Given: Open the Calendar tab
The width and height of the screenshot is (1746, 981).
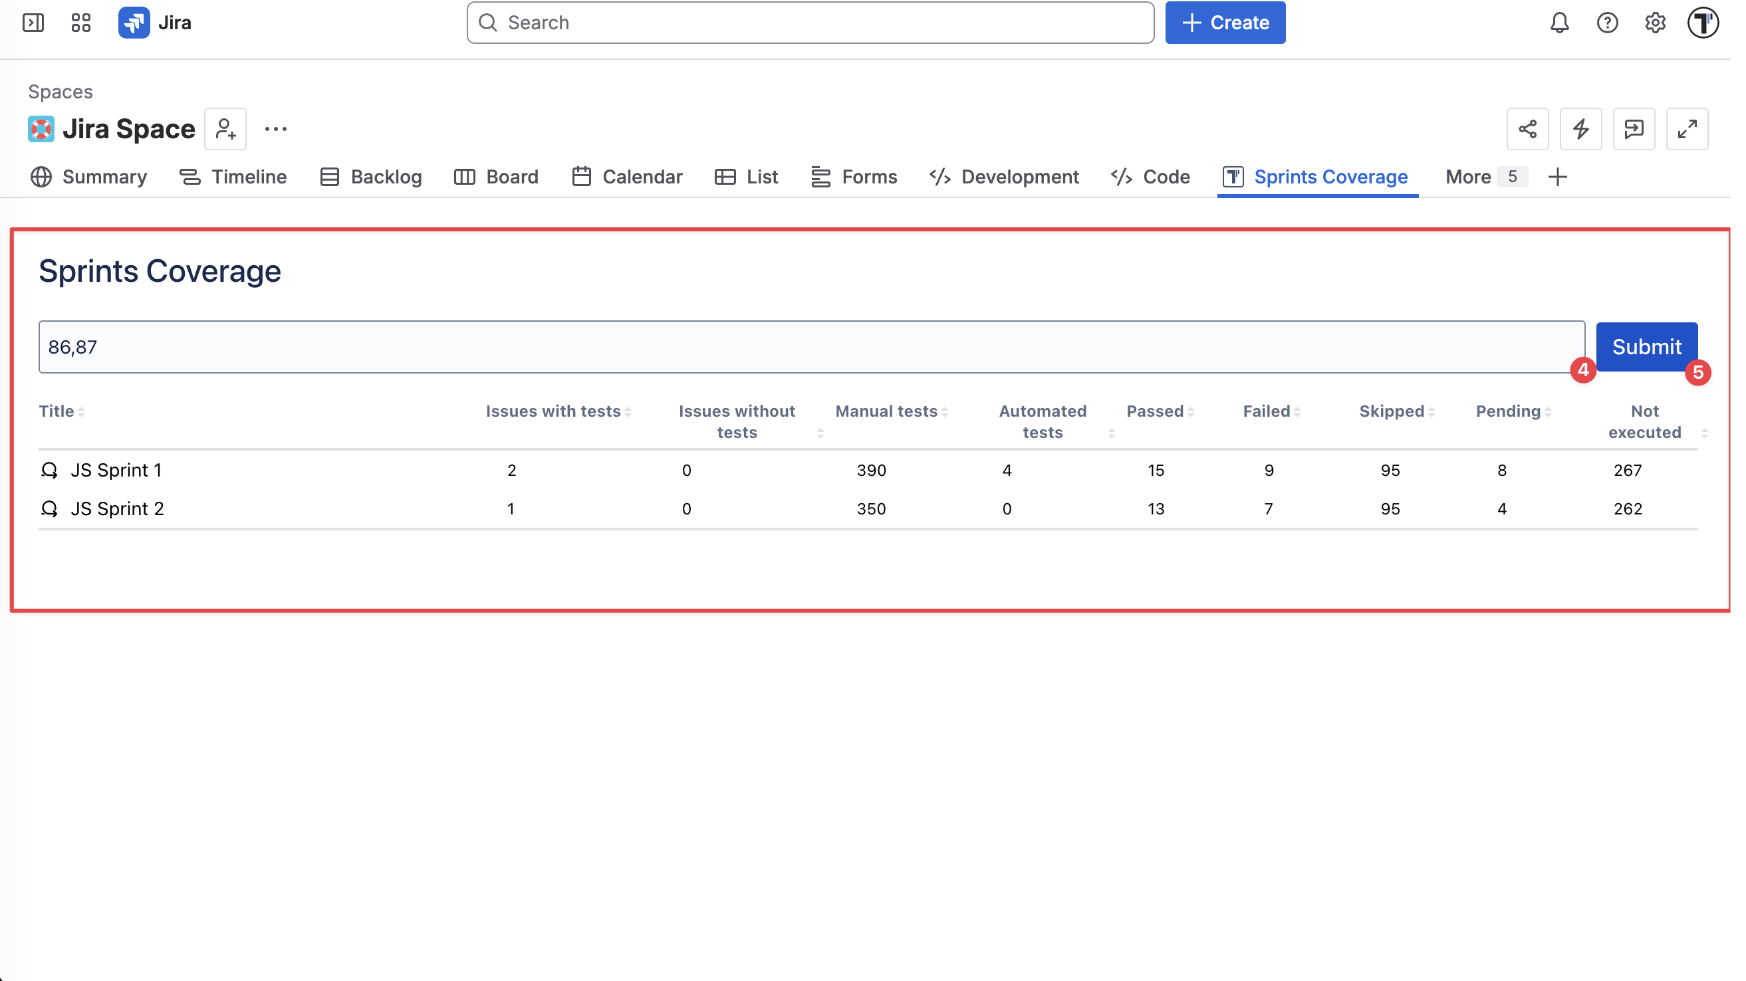Looking at the screenshot, I should [627, 177].
